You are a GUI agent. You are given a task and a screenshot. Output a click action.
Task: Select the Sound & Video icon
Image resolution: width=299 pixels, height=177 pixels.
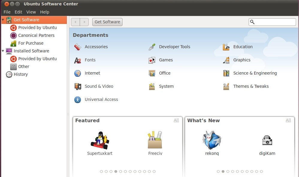coord(78,87)
